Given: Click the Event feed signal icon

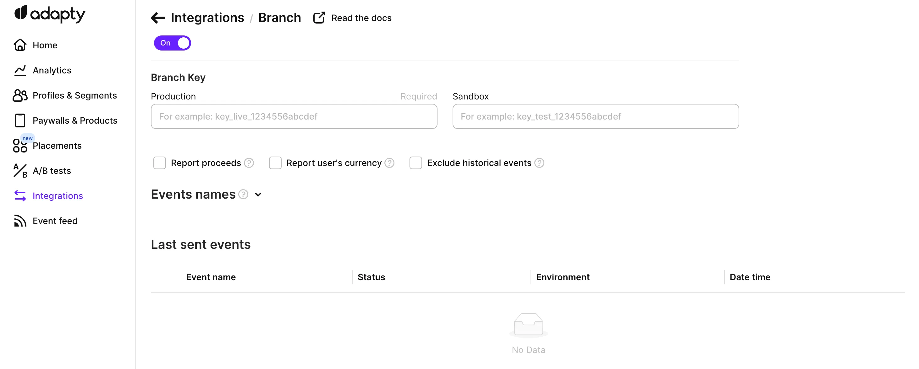Looking at the screenshot, I should point(20,221).
